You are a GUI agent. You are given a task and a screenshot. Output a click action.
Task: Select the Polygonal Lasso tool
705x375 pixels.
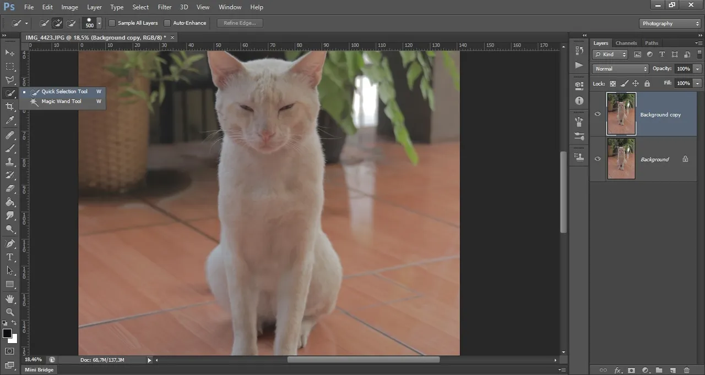click(x=9, y=80)
